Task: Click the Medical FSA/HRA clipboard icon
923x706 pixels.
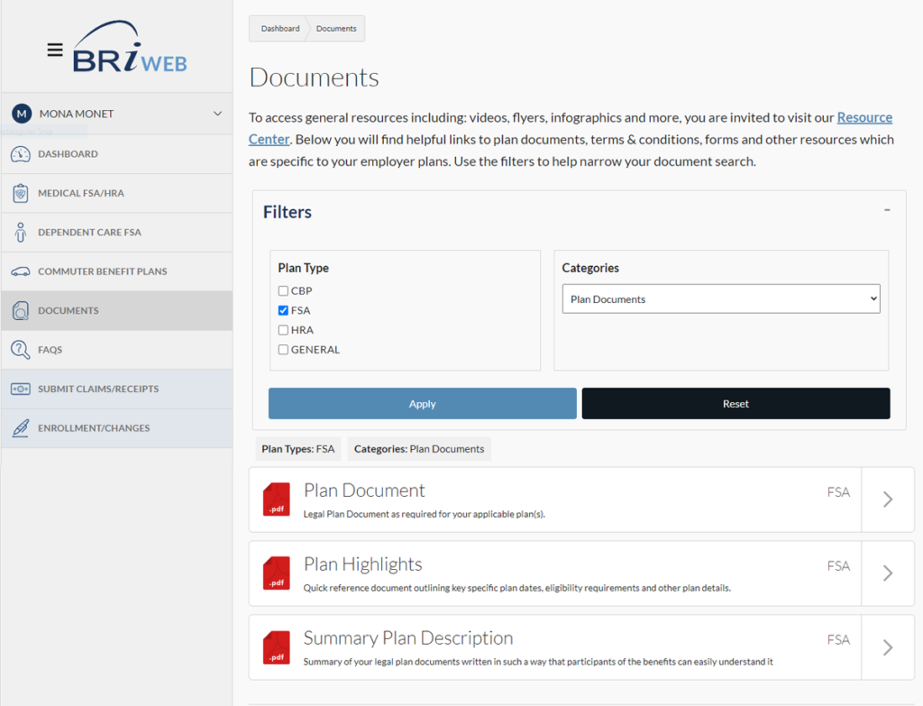Action: pyautogui.click(x=20, y=194)
